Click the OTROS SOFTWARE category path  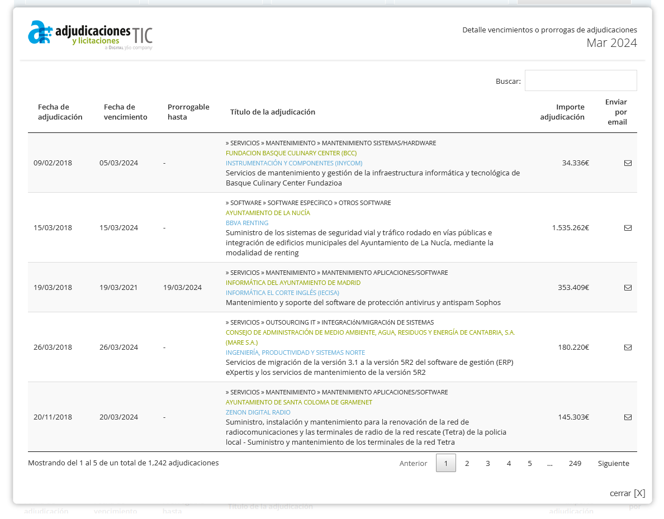pos(309,203)
